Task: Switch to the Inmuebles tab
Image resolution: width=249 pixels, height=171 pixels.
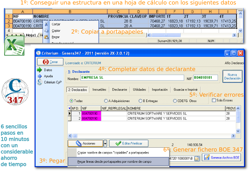Action: (x=99, y=90)
